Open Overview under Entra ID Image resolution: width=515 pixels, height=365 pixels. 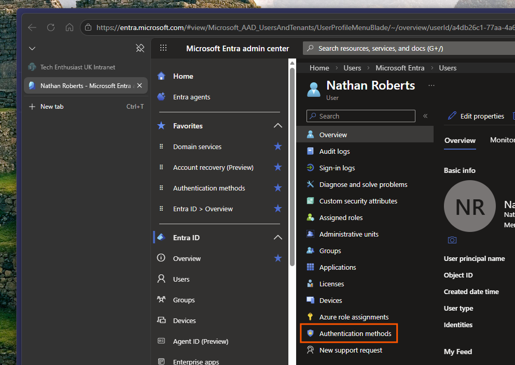coord(187,258)
